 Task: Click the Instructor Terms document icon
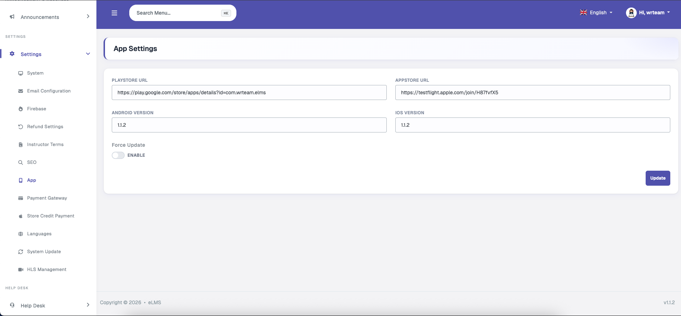[21, 145]
